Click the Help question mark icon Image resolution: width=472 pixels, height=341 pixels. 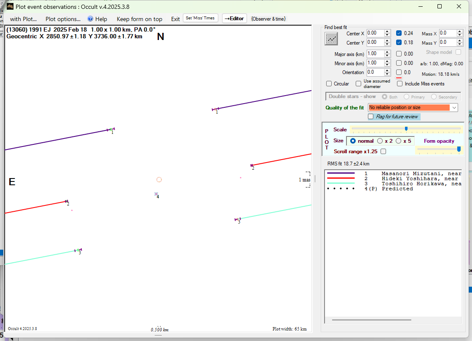pos(90,19)
